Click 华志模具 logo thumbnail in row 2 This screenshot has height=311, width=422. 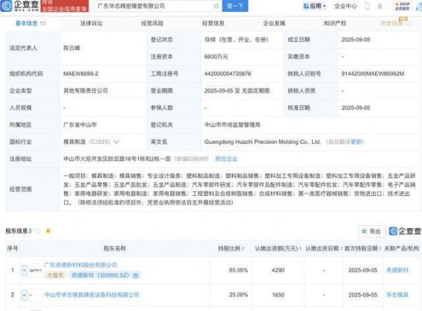36,295
